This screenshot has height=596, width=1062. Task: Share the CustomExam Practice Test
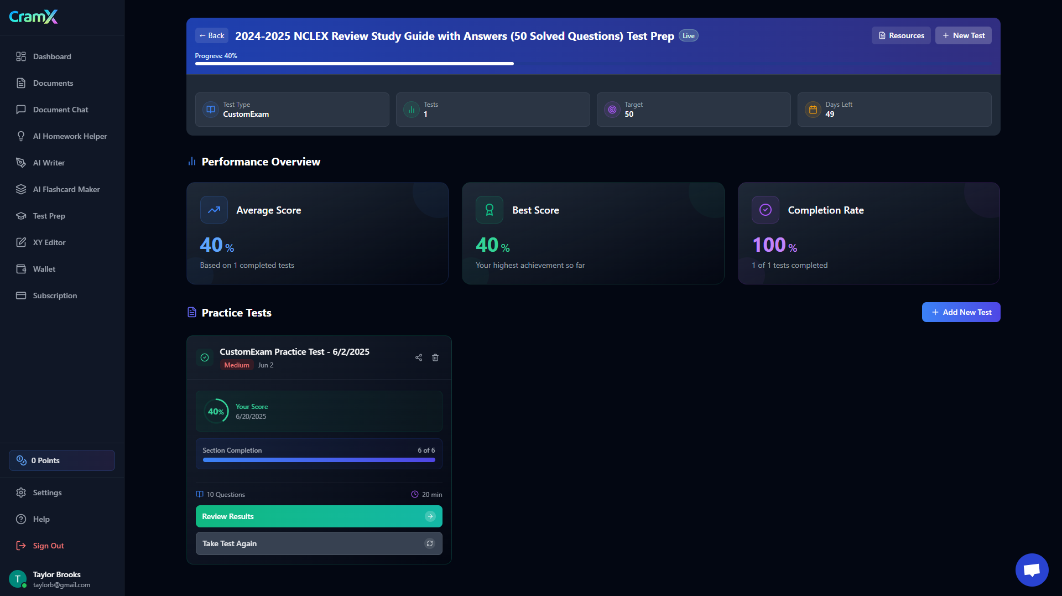(x=419, y=357)
